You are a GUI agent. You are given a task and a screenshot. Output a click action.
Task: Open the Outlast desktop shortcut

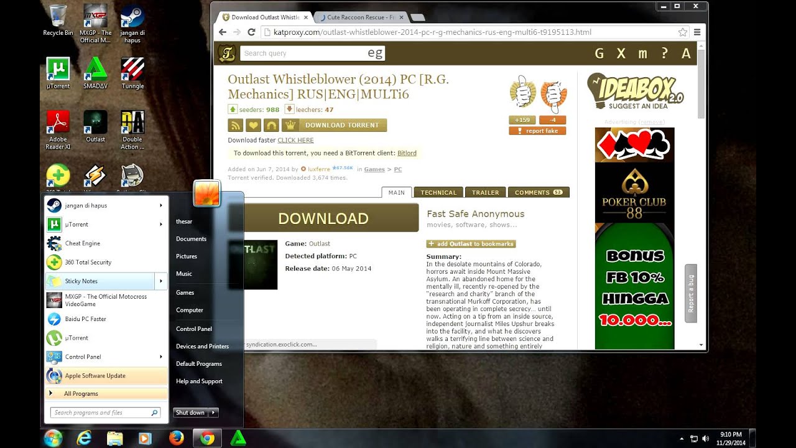click(95, 127)
